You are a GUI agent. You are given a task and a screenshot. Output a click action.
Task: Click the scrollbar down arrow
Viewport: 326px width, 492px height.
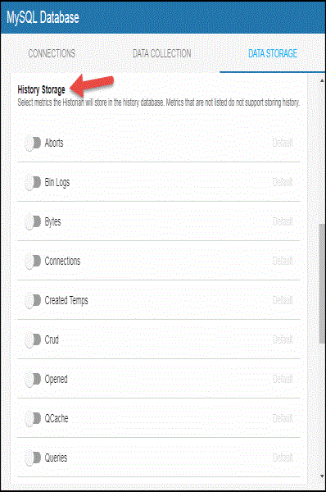[x=322, y=476]
